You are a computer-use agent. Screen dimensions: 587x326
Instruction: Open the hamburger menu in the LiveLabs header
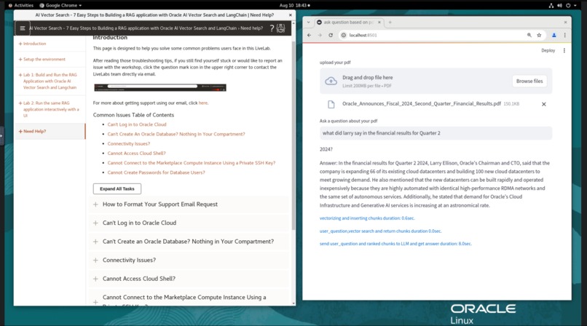click(x=23, y=28)
